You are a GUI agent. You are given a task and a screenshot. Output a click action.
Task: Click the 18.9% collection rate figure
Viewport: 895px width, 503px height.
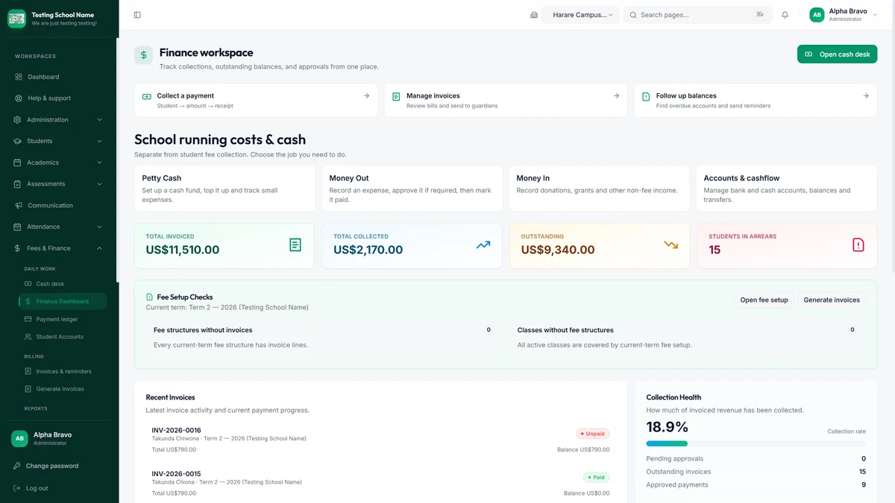coord(667,427)
